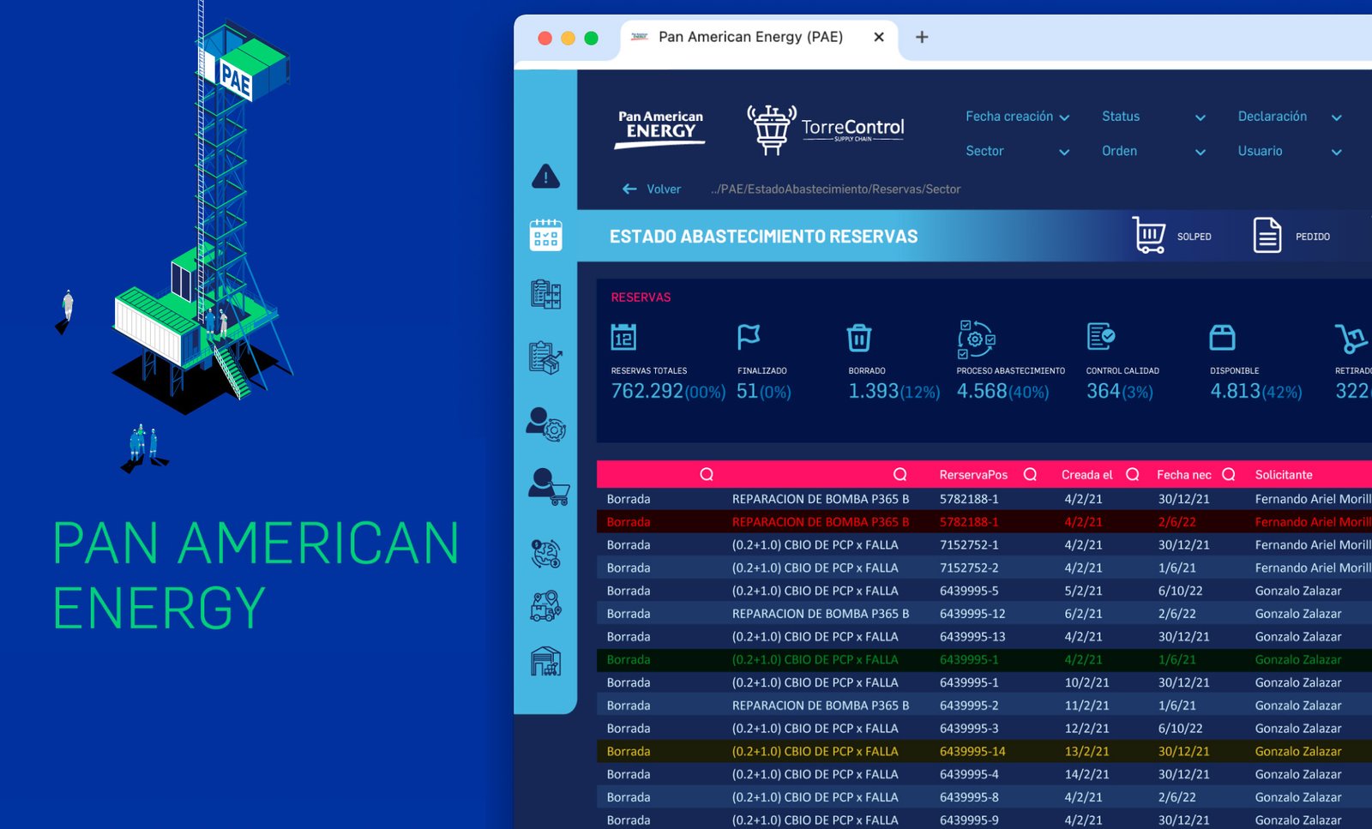
Task: Select the Control Calidad checklist icon
Action: point(1100,337)
